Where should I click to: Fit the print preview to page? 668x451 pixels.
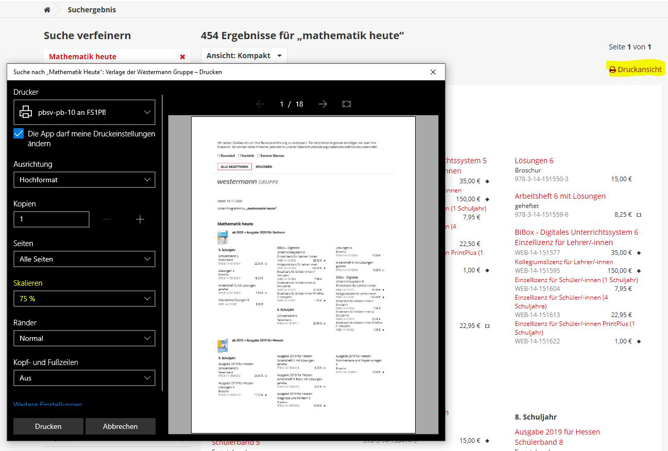point(347,104)
